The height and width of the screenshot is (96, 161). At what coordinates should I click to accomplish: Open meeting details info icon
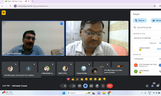tap(147, 86)
